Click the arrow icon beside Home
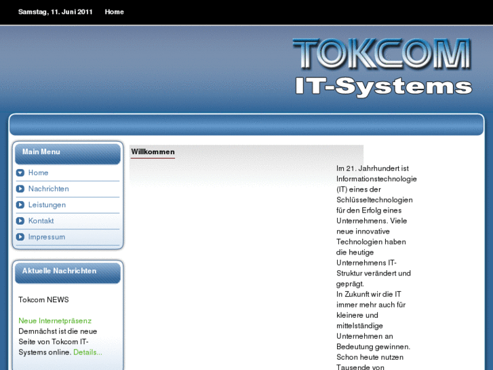 [x=20, y=173]
